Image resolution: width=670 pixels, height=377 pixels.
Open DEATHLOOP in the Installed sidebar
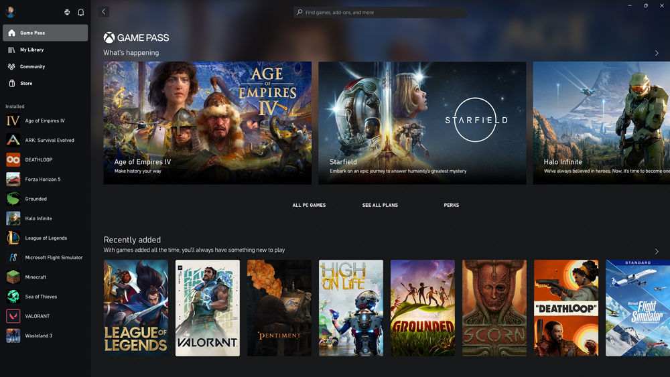38,160
